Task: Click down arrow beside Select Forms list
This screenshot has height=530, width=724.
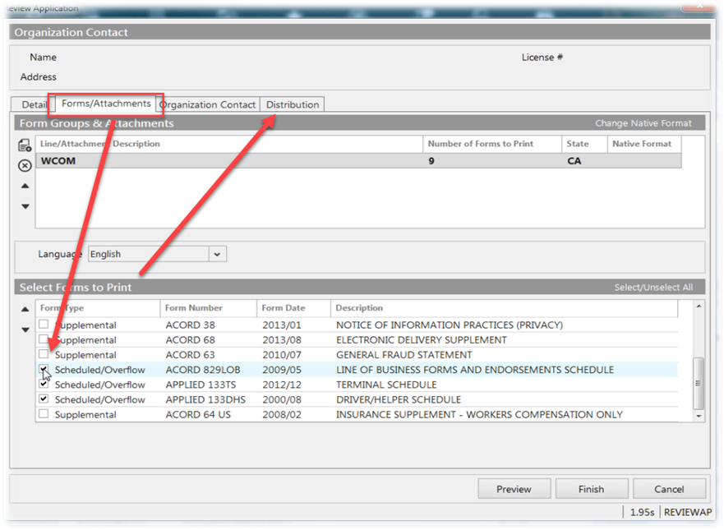Action: tap(25, 330)
